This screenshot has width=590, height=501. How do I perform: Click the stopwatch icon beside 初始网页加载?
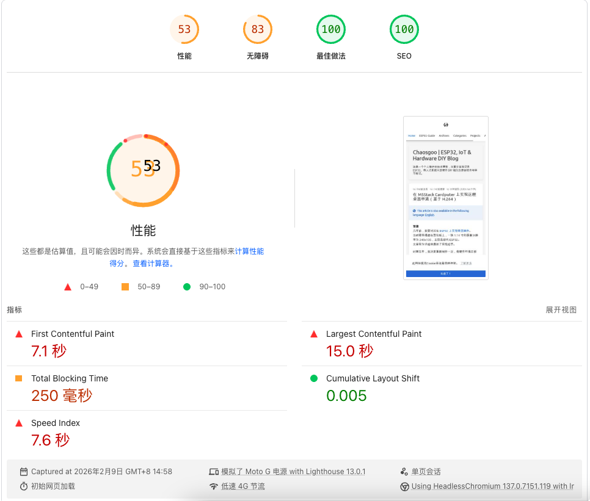coord(23,486)
